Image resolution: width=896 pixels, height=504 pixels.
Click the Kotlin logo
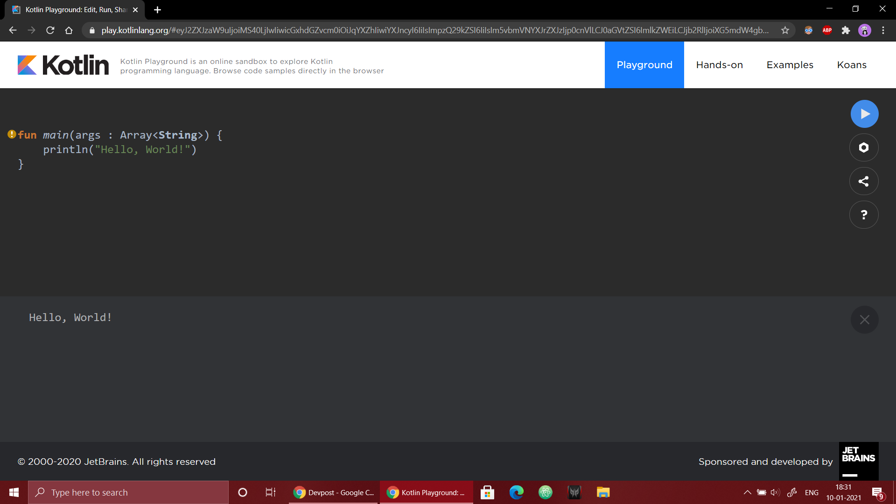(x=63, y=65)
